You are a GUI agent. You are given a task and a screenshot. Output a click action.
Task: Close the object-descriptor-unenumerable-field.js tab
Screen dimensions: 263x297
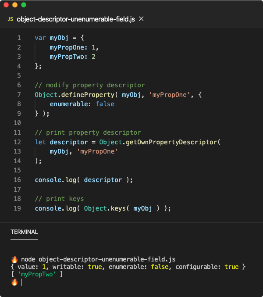coord(141,19)
